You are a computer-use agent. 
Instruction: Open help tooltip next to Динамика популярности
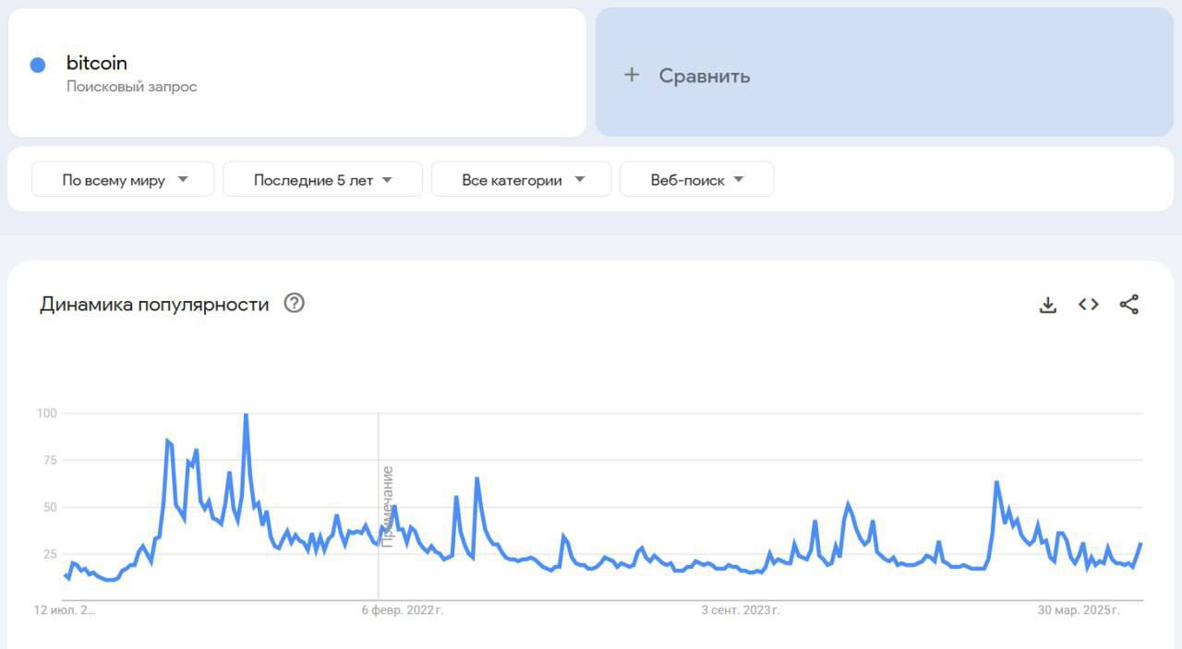coord(294,303)
